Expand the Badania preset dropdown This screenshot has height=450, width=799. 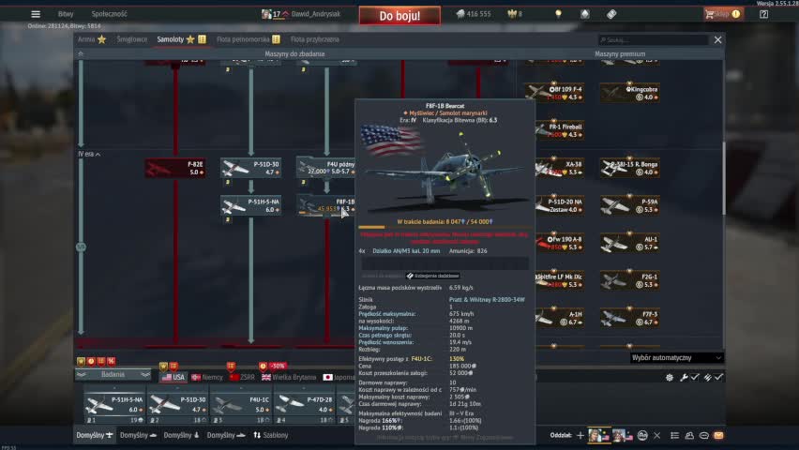113,374
